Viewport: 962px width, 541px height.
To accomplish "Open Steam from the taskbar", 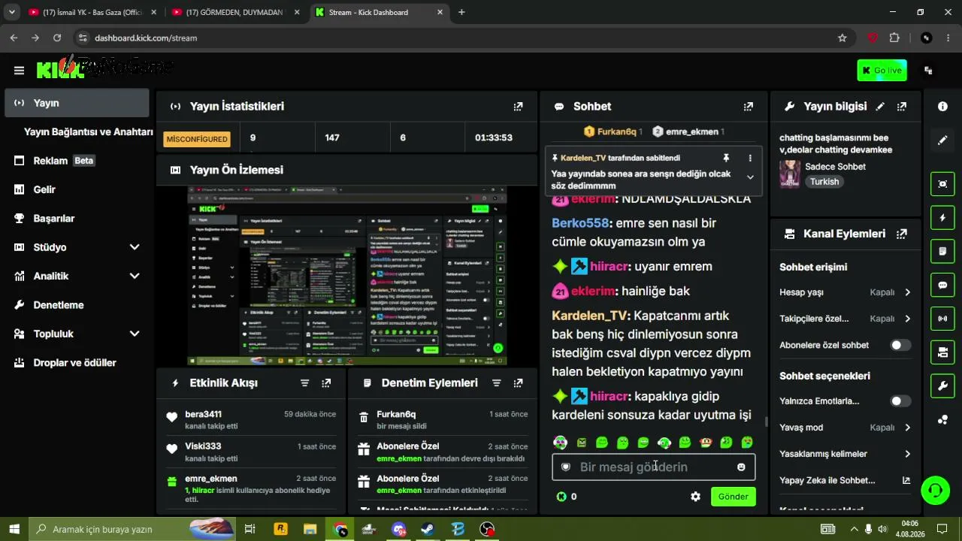I will click(426, 529).
